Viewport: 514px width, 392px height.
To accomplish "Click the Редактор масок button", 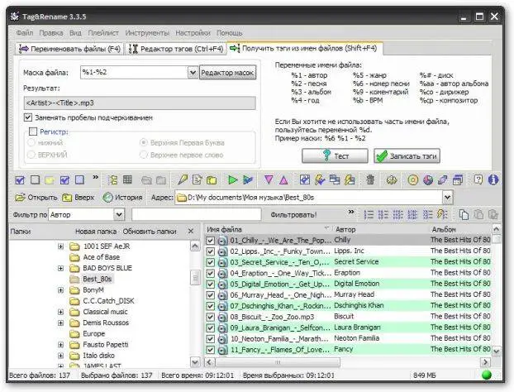I will pyautogui.click(x=227, y=73).
